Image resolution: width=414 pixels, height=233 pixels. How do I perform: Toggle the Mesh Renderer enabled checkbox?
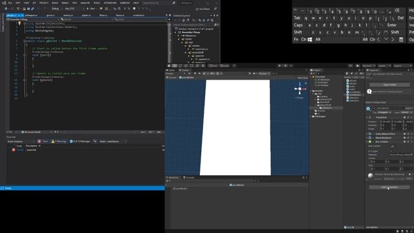[373, 138]
